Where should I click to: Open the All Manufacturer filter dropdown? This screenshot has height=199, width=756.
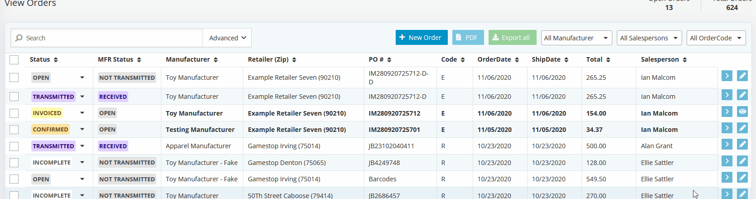577,38
